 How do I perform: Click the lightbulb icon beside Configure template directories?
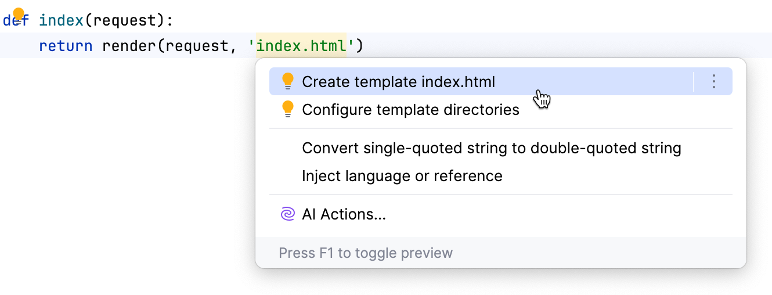pyautogui.click(x=287, y=109)
